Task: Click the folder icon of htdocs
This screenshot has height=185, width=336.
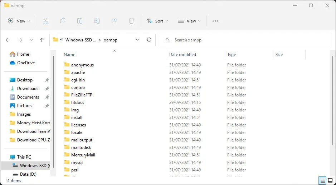Action: coord(67,102)
